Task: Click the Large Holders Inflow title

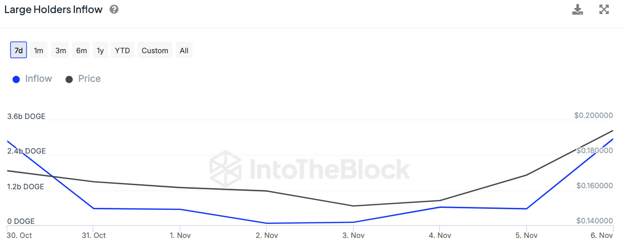Action: [53, 10]
